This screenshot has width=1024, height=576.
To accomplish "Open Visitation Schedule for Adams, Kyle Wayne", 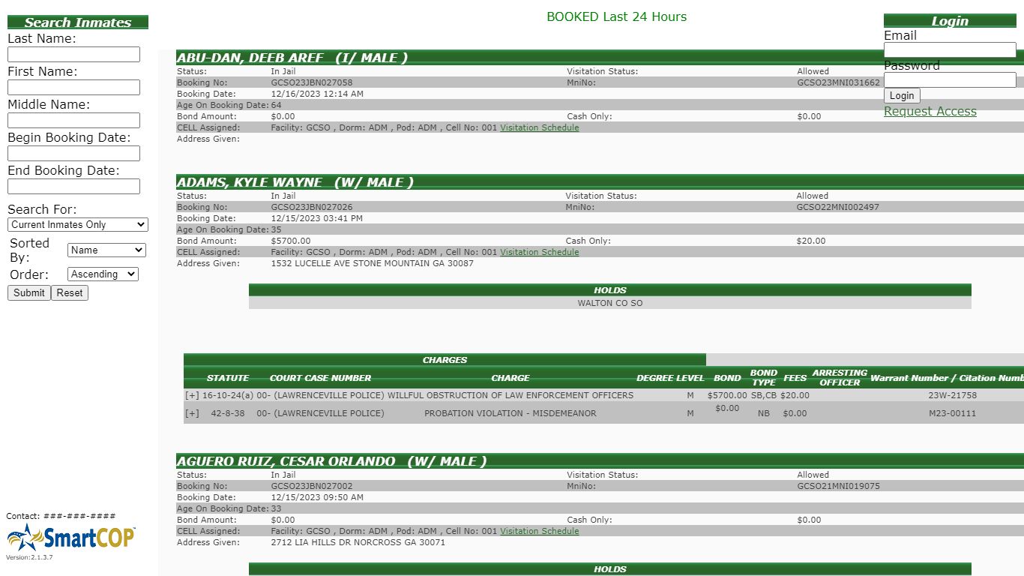I will tap(540, 252).
